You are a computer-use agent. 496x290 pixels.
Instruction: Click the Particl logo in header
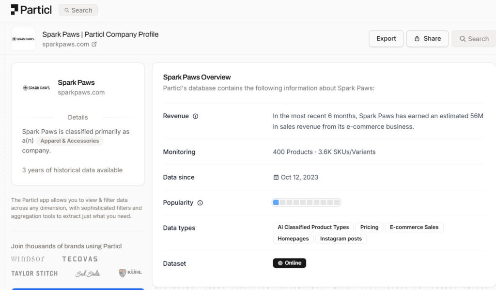(31, 10)
